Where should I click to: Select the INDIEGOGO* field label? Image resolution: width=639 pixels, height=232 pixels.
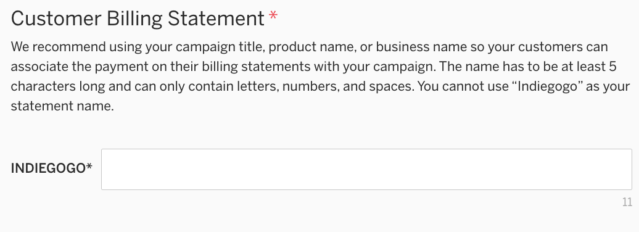(x=52, y=168)
